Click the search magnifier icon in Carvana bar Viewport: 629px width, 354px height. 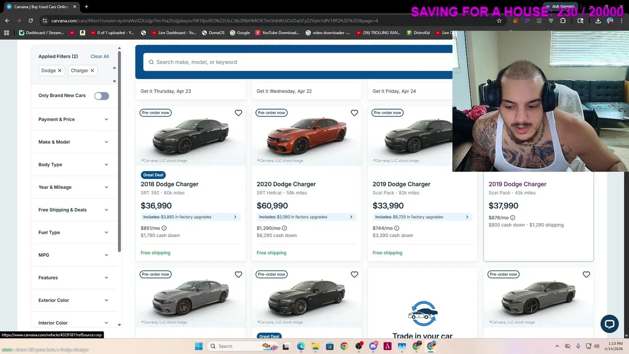[150, 62]
